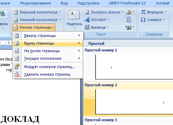Choose Вверху страницы menu item

[48, 36]
